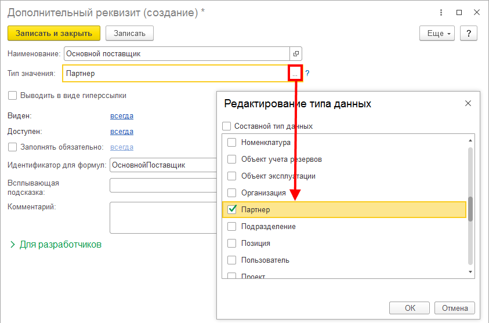The width and height of the screenshot is (489, 323).
Task: Enable Выводить в виде гиперссылки checkbox
Action: click(13, 96)
